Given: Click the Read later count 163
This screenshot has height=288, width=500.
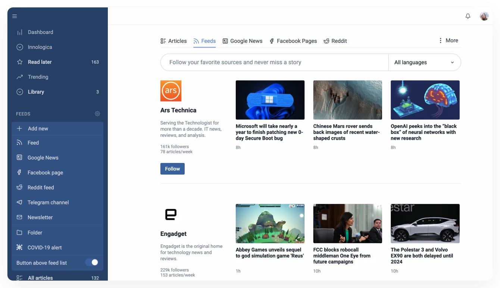Looking at the screenshot, I should pyautogui.click(x=95, y=62).
